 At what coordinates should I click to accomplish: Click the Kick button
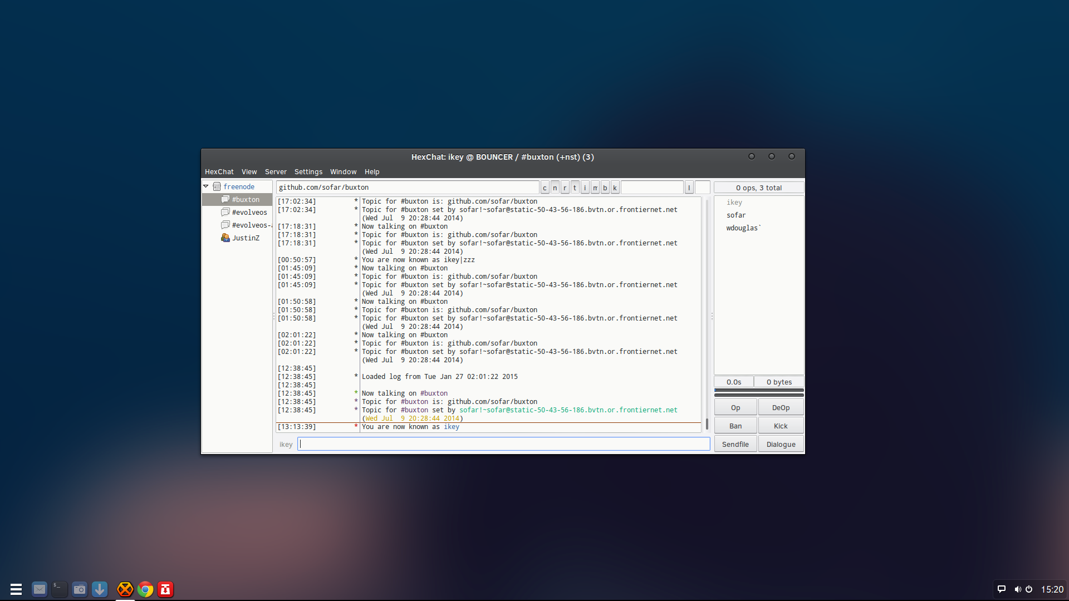point(781,426)
